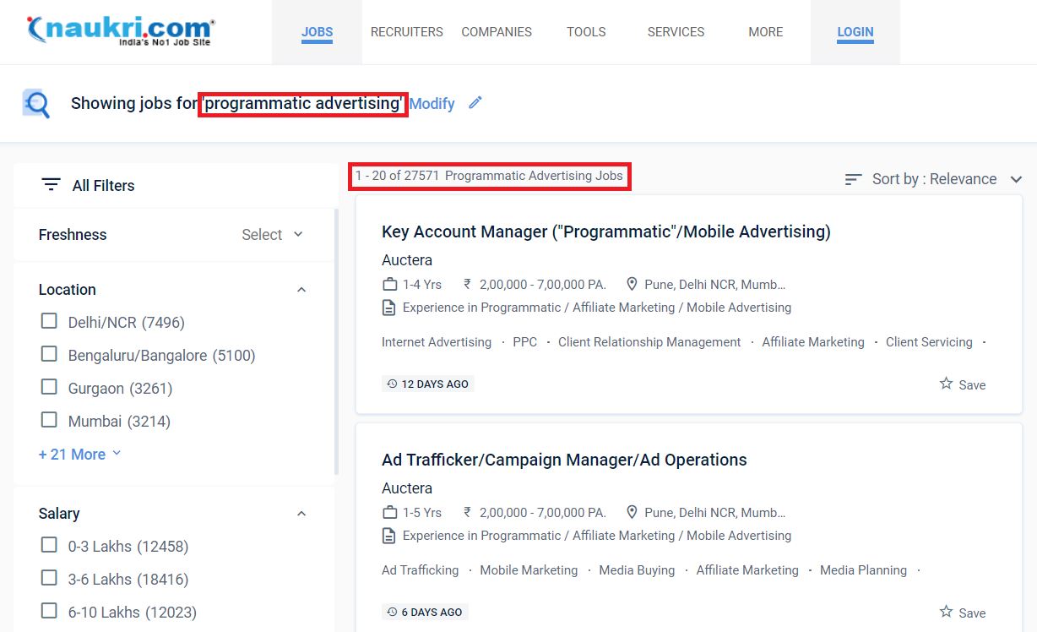Click Auctera under Ad Trafficker job
Image resolution: width=1037 pixels, height=632 pixels.
point(407,488)
